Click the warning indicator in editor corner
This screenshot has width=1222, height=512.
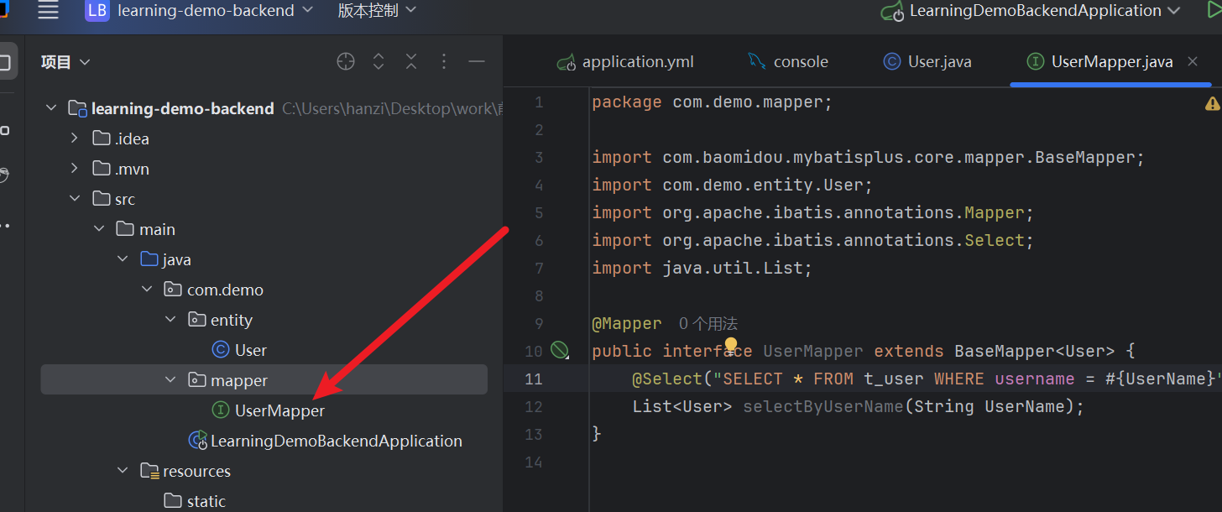click(x=1212, y=103)
